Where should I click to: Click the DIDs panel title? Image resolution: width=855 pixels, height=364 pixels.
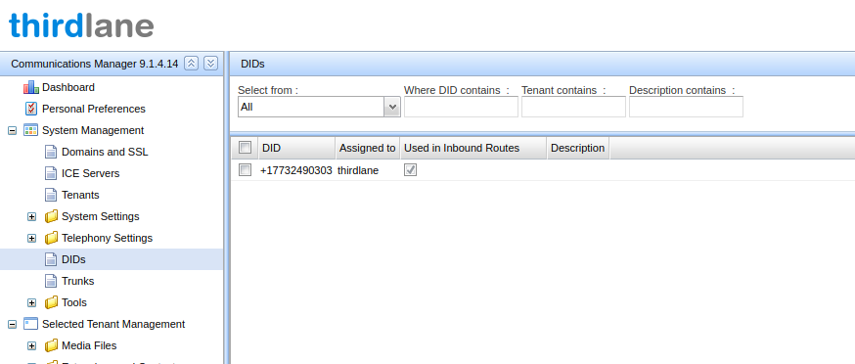pos(252,64)
